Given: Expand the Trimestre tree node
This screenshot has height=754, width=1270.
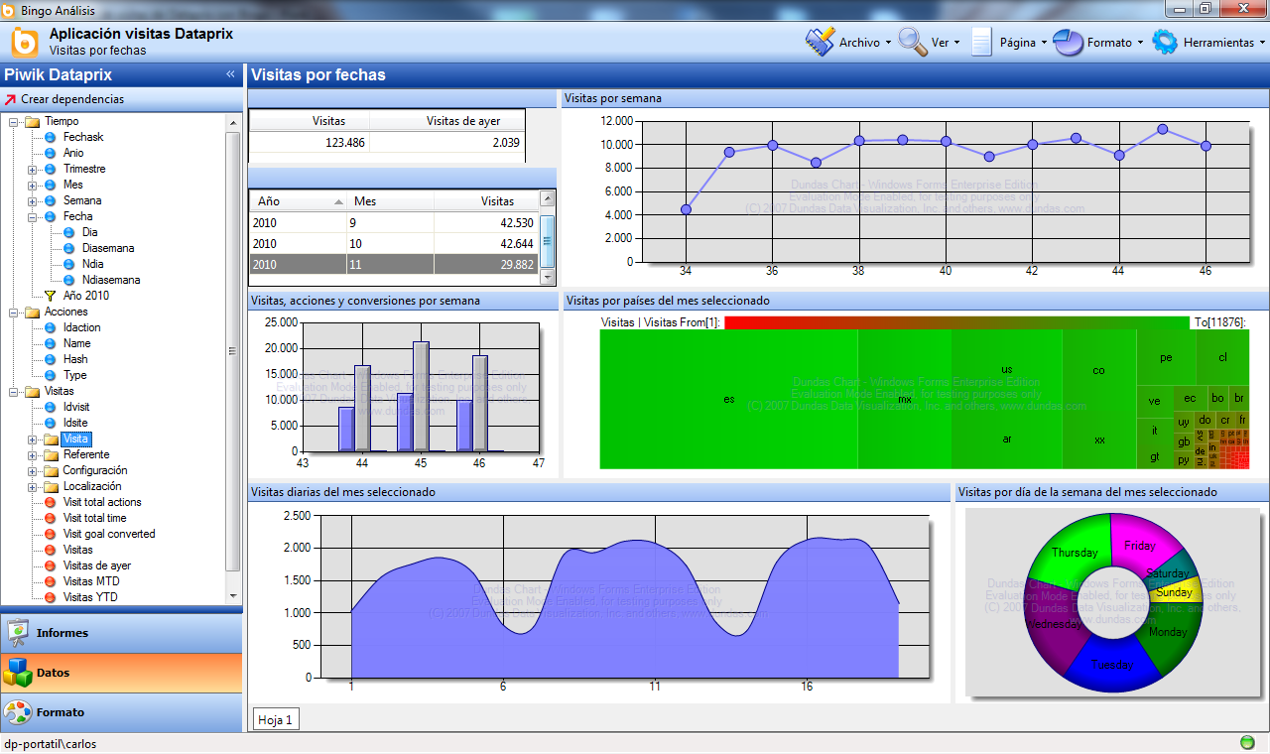Looking at the screenshot, I should coord(33,170).
